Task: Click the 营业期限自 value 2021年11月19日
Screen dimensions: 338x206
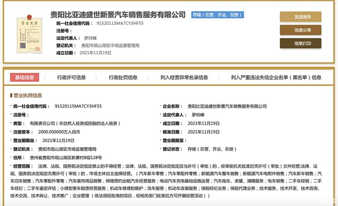Action: pos(58,140)
